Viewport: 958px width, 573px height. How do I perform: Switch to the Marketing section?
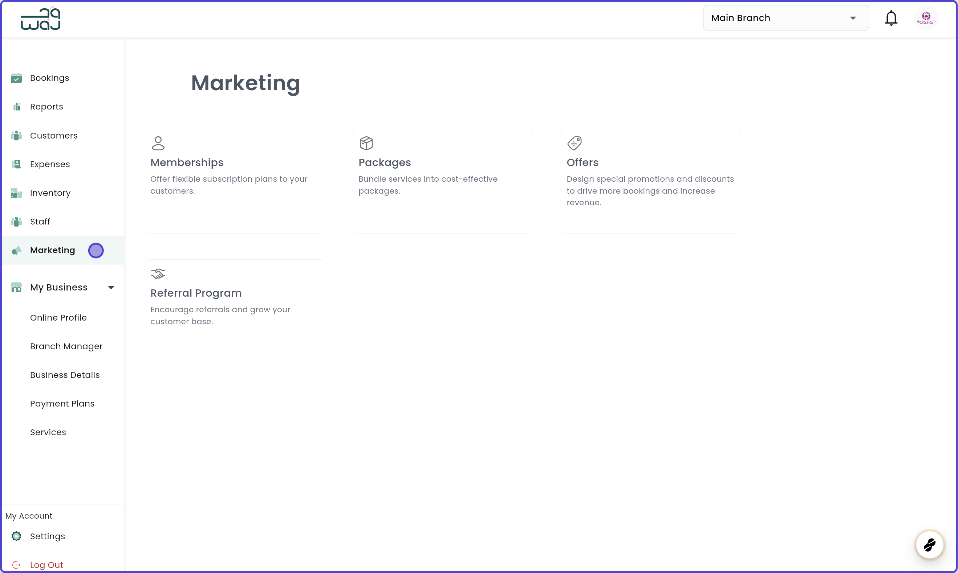[53, 250]
